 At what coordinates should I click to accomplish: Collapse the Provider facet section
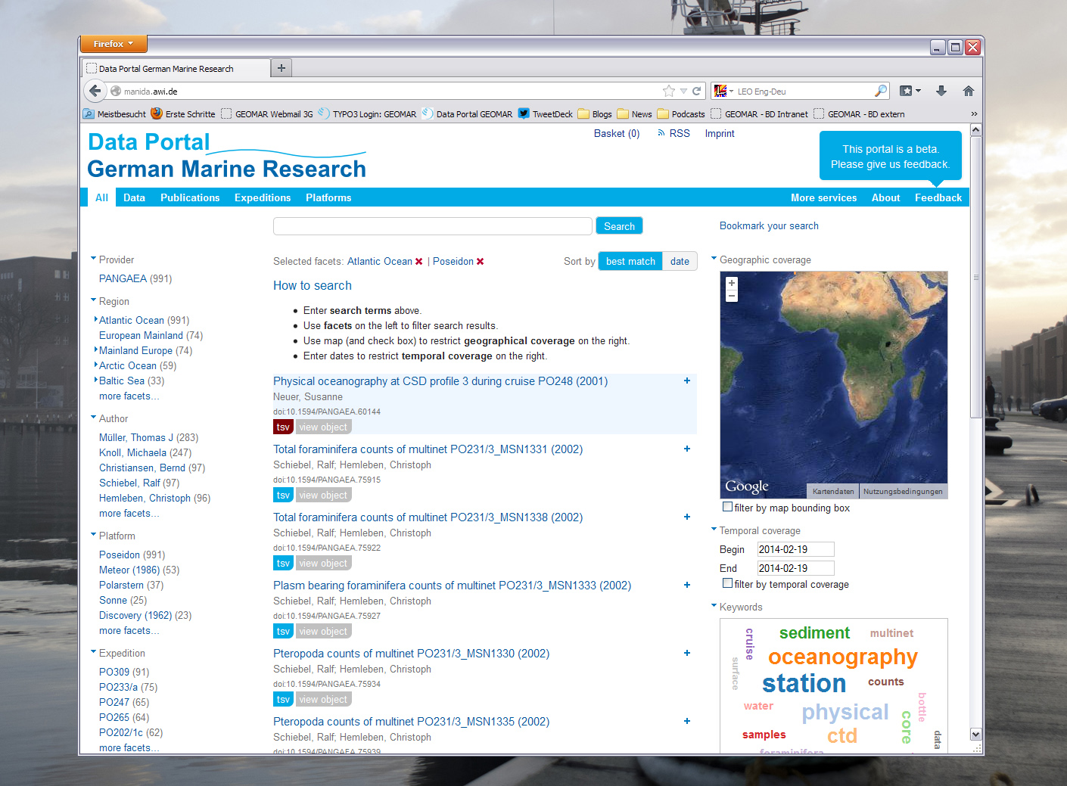(94, 259)
